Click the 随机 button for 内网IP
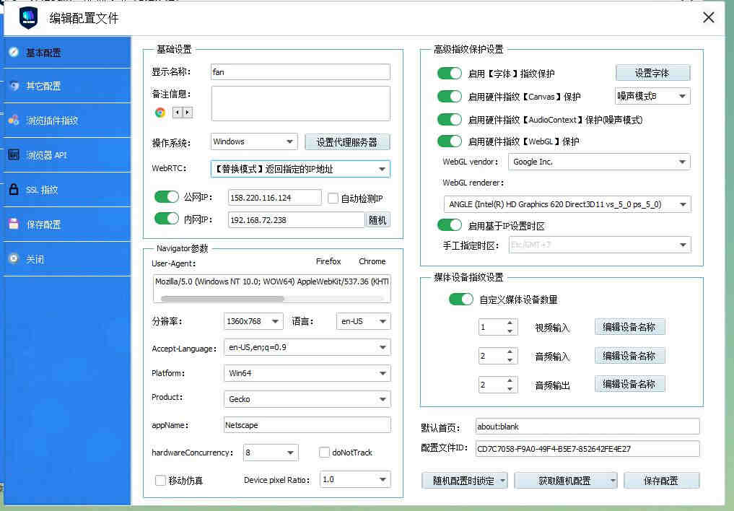Image resolution: width=734 pixels, height=511 pixels. [377, 220]
